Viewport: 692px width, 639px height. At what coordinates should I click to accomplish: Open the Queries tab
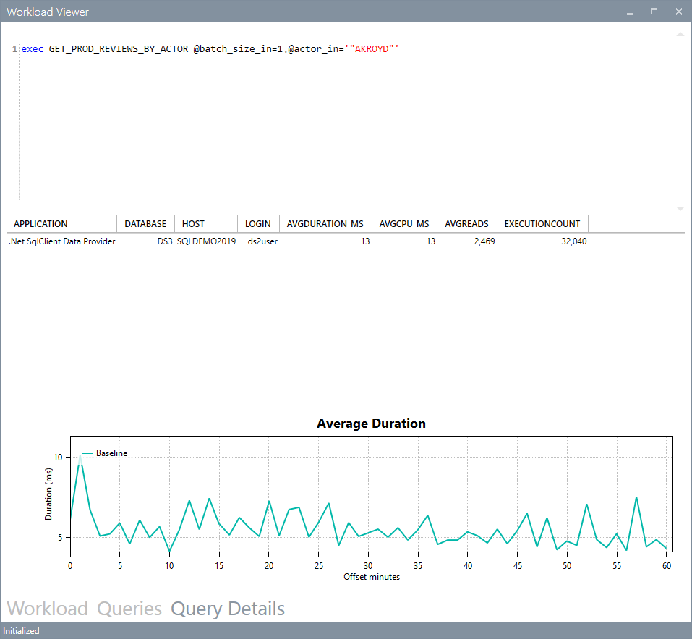(x=129, y=609)
